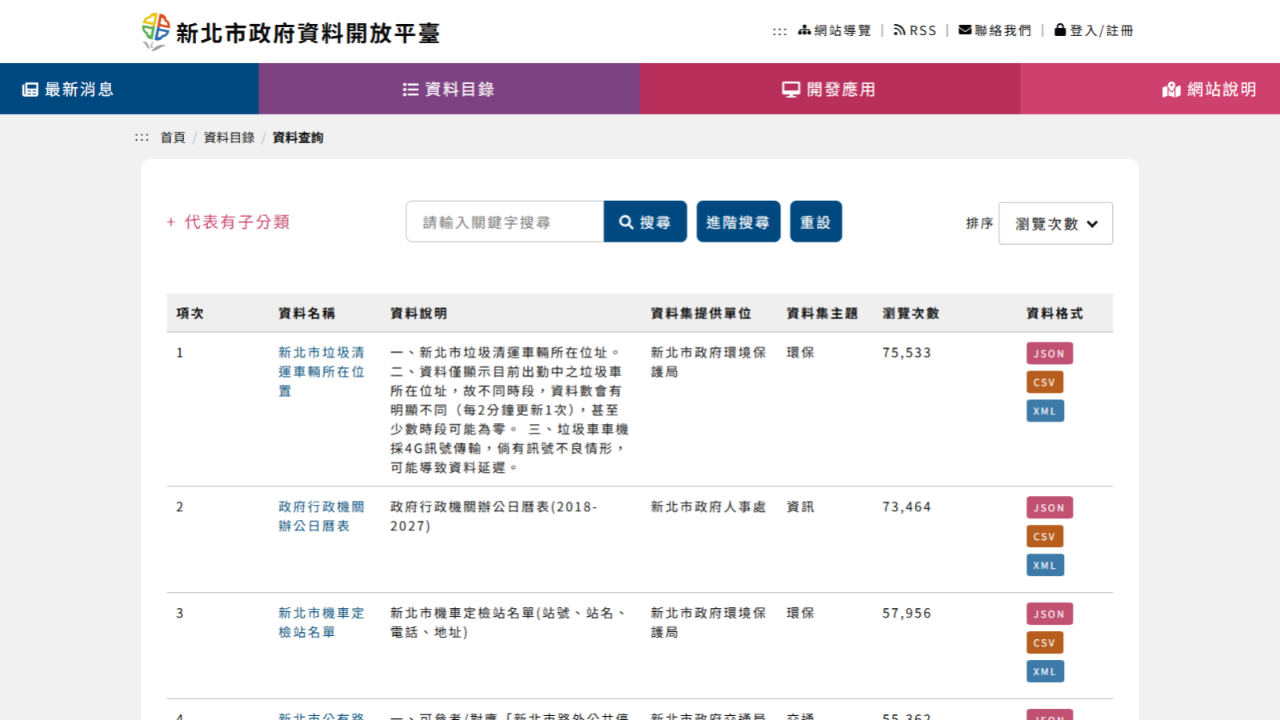Screen dimensions: 1280x720
Task: Open 聯絡我們 contact link
Action: (995, 30)
